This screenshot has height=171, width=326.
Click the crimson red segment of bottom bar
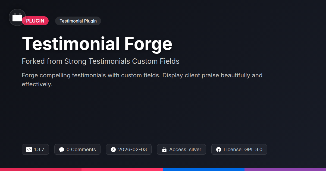[x=41, y=169]
